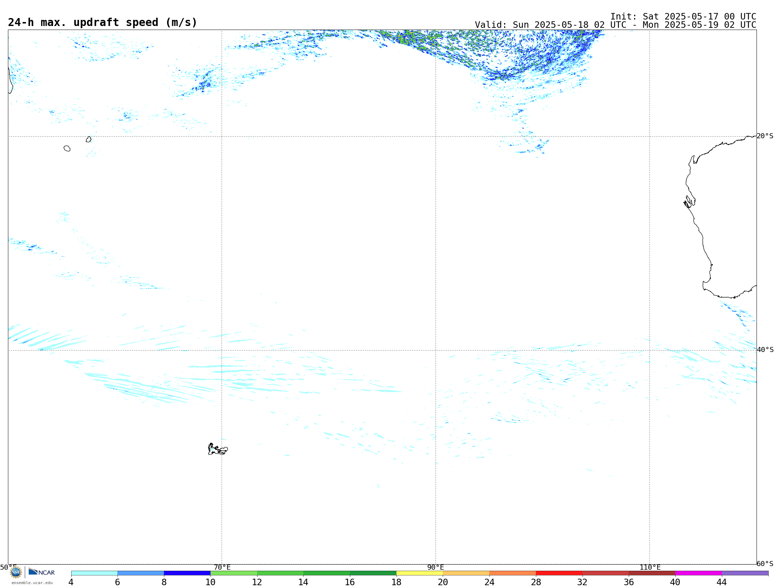
Task: Select the brown 36–40 colorbar swatch
Action: pyautogui.click(x=652, y=573)
